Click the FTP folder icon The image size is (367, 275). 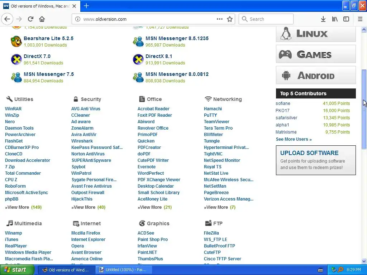[208, 223]
